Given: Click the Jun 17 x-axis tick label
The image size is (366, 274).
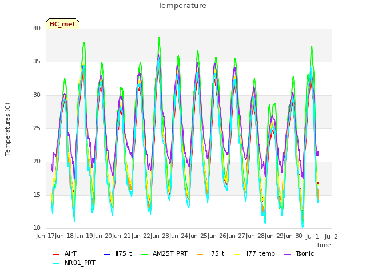Looking at the screenshot, I should coord(45,236).
